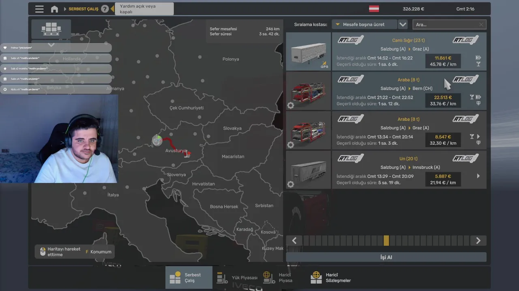519x291 pixels.
Task: Click the triple-arrow urgency icon in the Bern row
Action: pos(478,97)
